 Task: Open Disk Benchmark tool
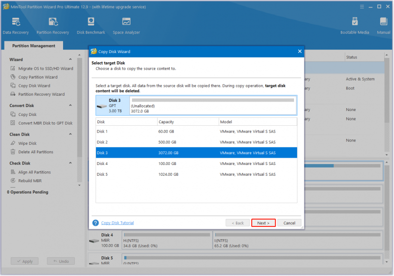coord(91,26)
